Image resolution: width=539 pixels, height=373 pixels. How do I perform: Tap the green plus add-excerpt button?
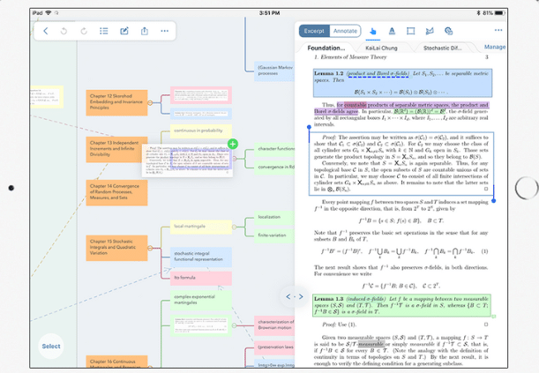click(x=233, y=144)
